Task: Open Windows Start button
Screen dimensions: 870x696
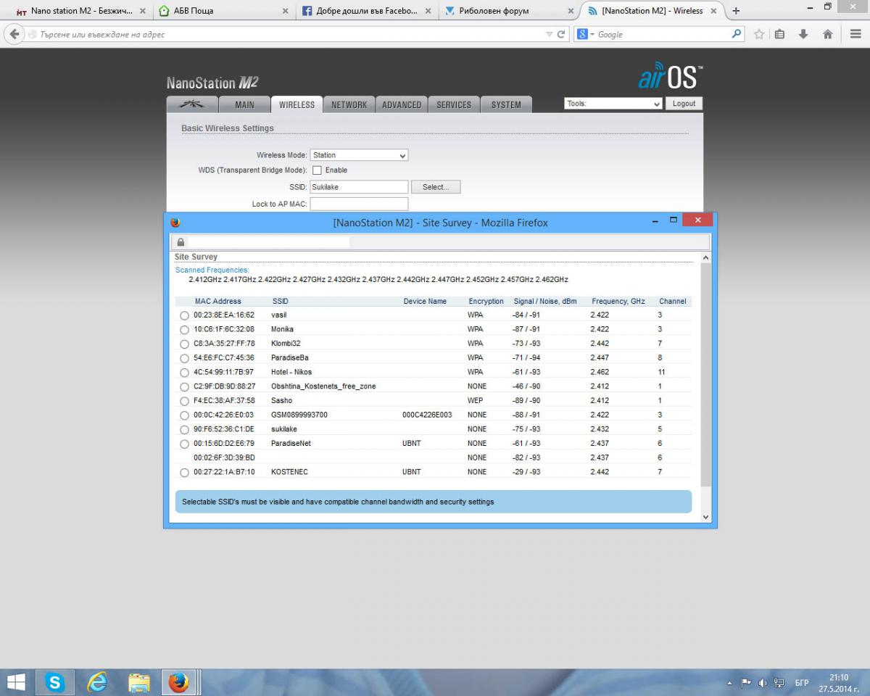Action: [x=16, y=682]
